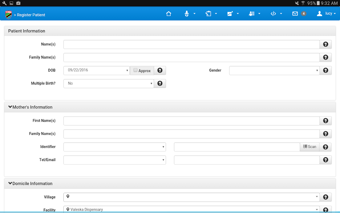Show help for patient Family Name(s) field
The width and height of the screenshot is (340, 213).
pos(325,57)
